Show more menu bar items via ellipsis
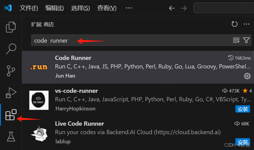Image resolution: width=254 pixels, height=150 pixels. (129, 8)
